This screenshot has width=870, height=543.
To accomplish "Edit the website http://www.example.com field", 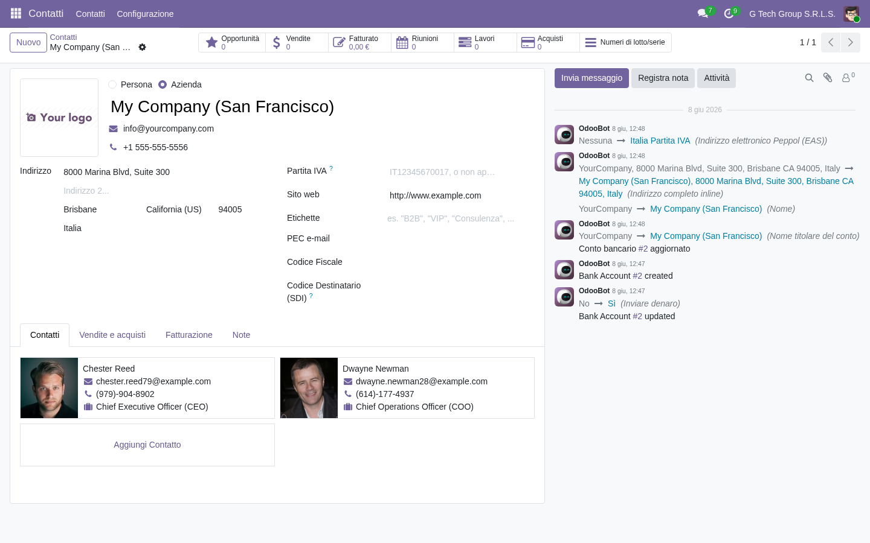I will [x=462, y=195].
